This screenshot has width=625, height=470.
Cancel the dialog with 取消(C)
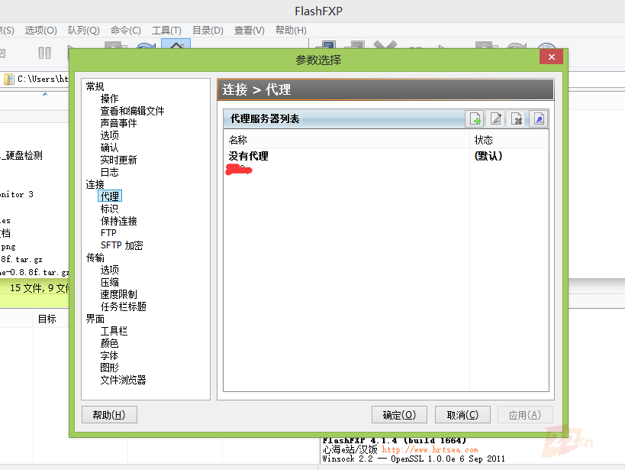click(x=462, y=415)
